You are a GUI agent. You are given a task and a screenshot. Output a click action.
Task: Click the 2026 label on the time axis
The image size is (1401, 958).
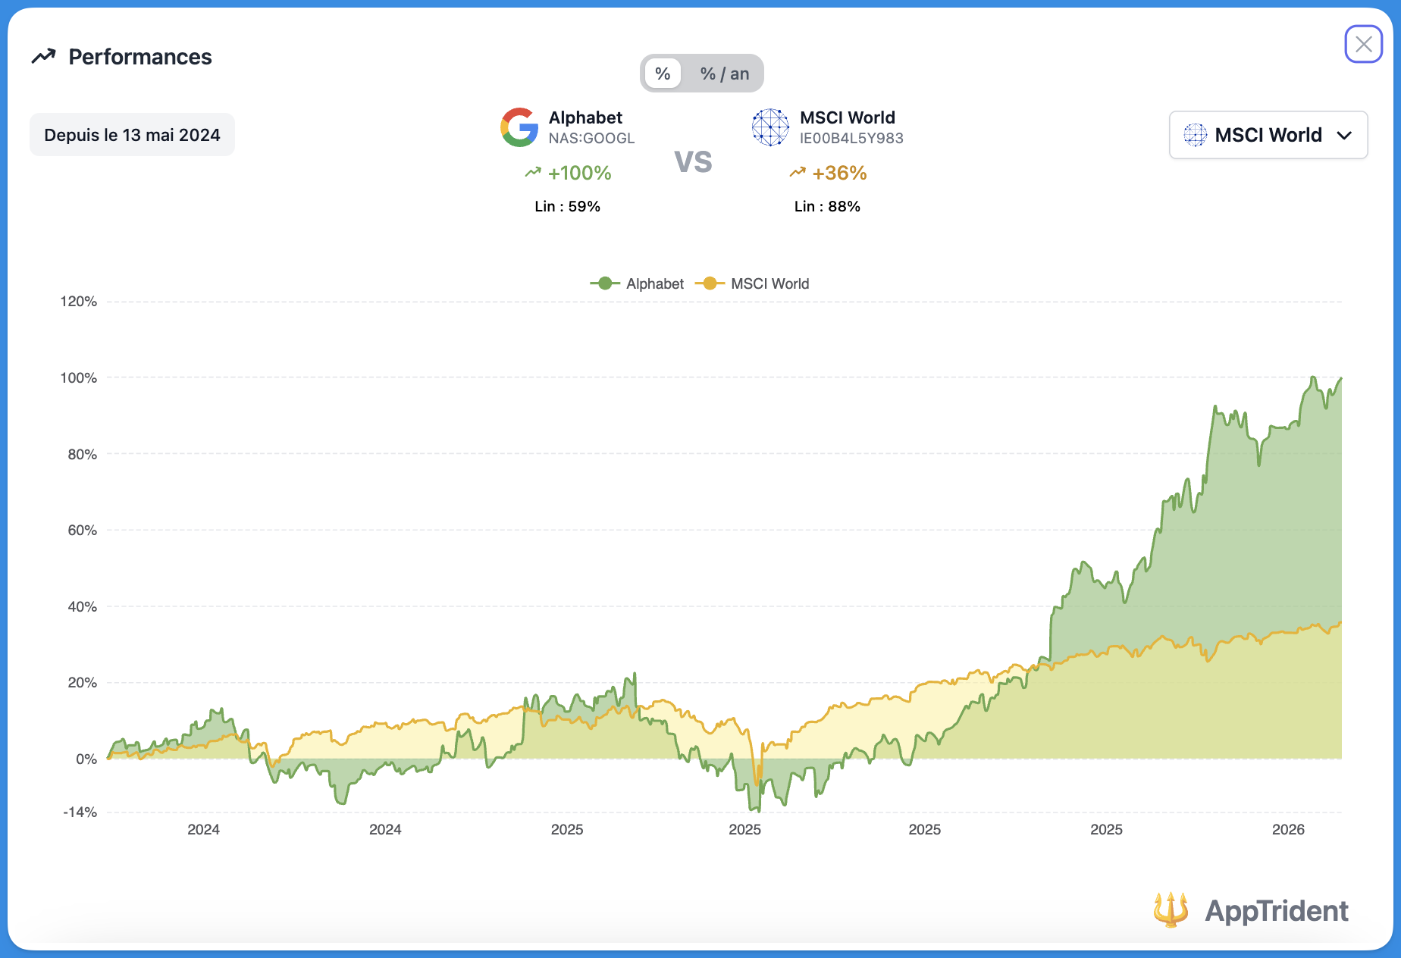pyautogui.click(x=1287, y=829)
